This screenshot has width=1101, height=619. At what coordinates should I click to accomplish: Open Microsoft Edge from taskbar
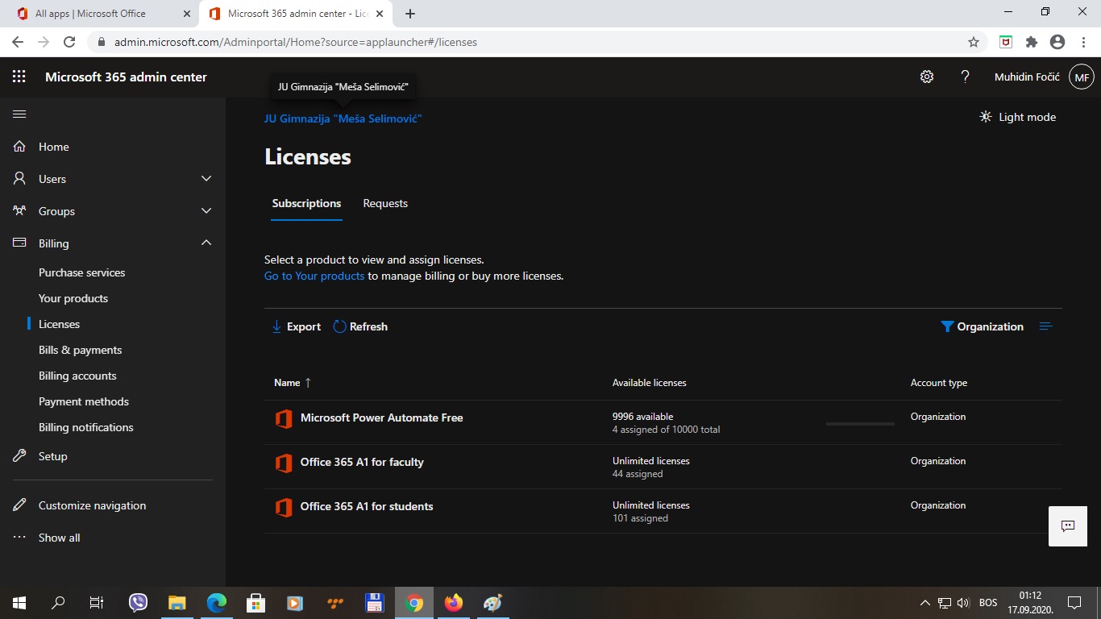click(217, 603)
